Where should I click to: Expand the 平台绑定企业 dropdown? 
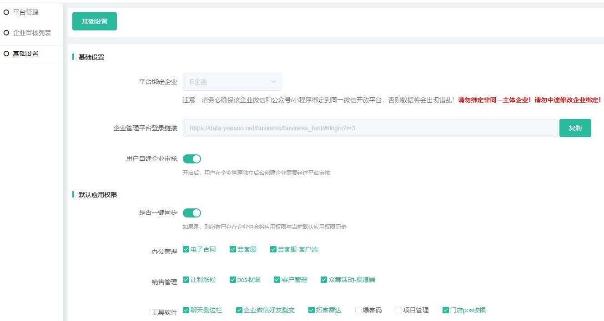click(232, 82)
